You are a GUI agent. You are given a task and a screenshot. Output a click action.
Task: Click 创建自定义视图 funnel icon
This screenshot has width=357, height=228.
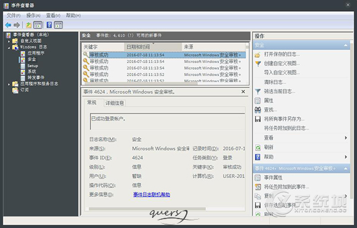click(258, 64)
